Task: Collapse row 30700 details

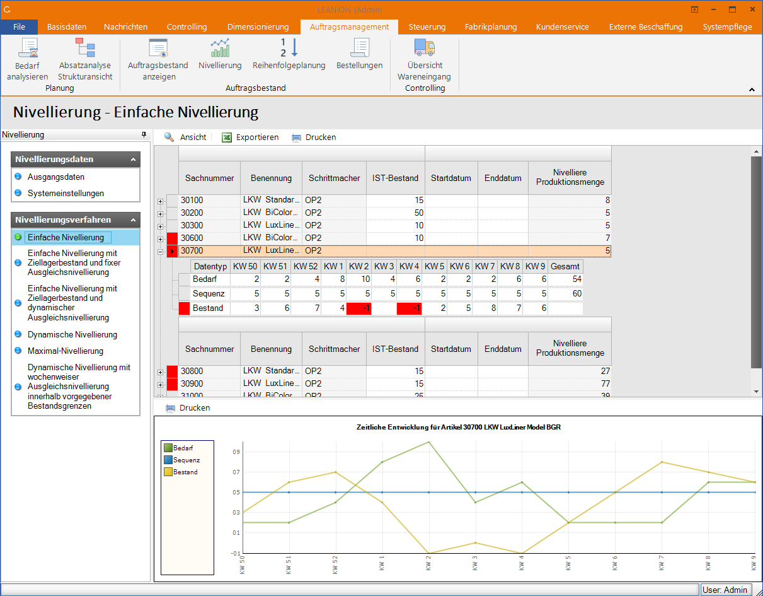Action: point(160,252)
